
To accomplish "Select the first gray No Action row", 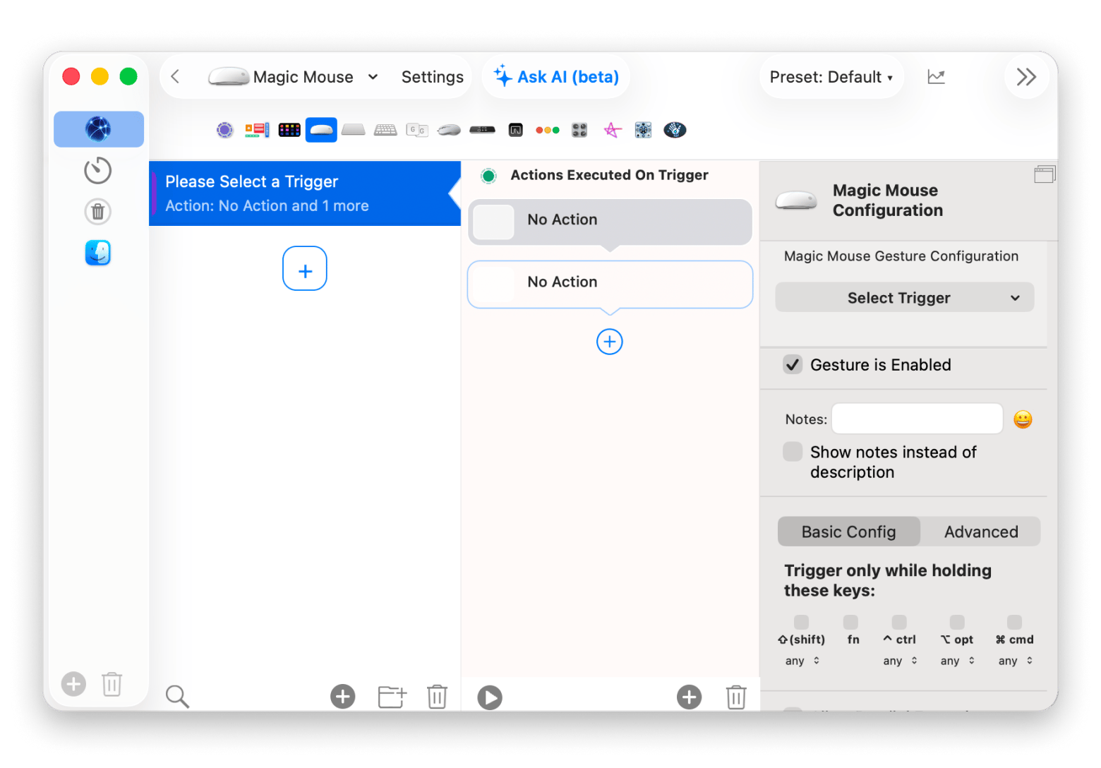I will click(x=610, y=222).
